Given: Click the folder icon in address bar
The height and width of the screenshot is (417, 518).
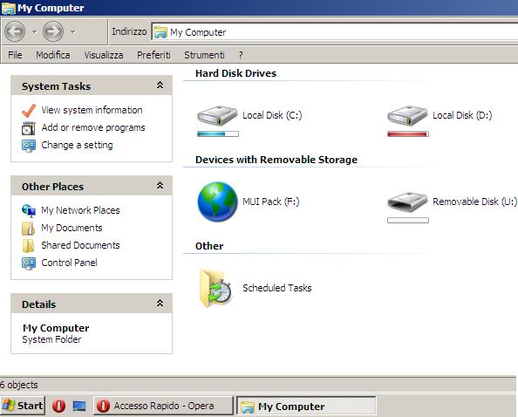Looking at the screenshot, I should 160,32.
